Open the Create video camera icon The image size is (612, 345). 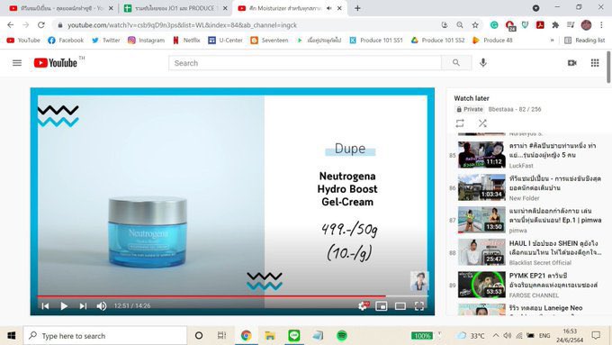coord(572,63)
